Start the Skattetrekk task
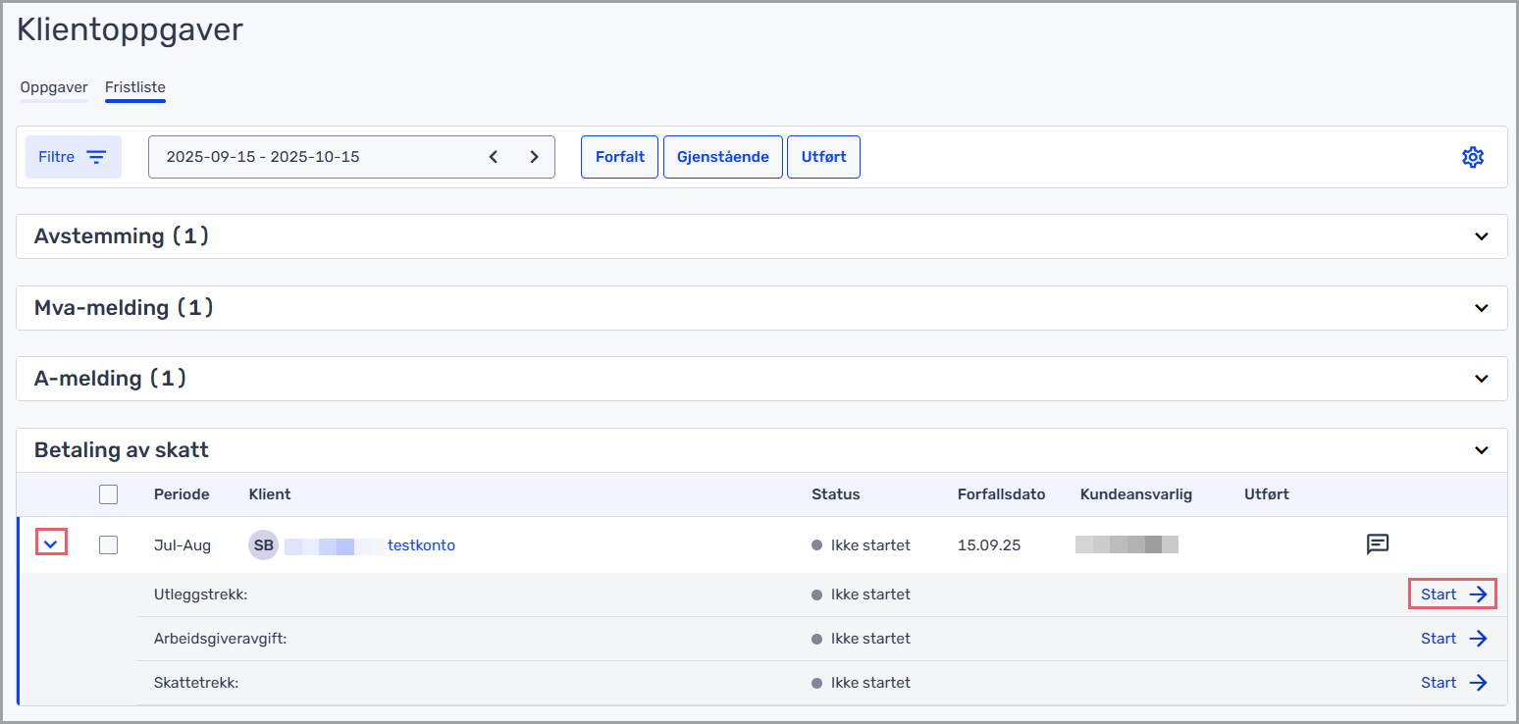Image resolution: width=1519 pixels, height=724 pixels. click(1452, 683)
